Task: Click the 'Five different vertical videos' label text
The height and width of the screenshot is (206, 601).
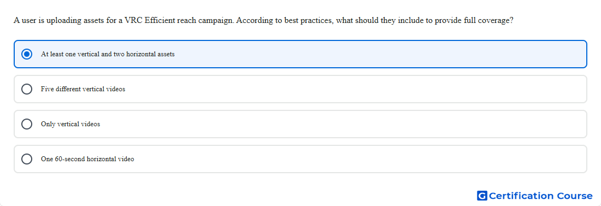Action: tap(83, 89)
